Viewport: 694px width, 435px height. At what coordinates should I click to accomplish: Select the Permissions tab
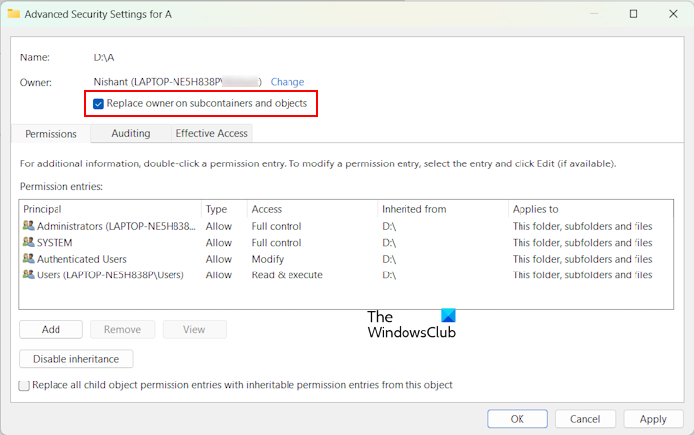click(51, 133)
